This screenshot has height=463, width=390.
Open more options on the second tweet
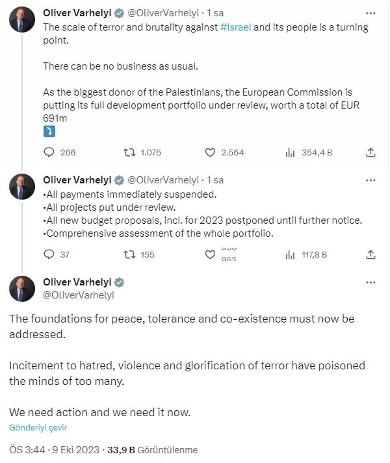[370, 180]
